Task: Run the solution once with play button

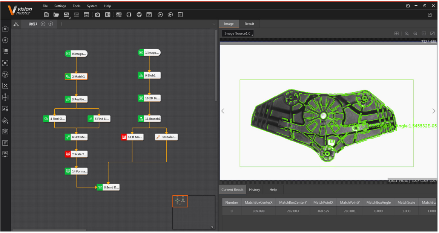Action: point(160,15)
